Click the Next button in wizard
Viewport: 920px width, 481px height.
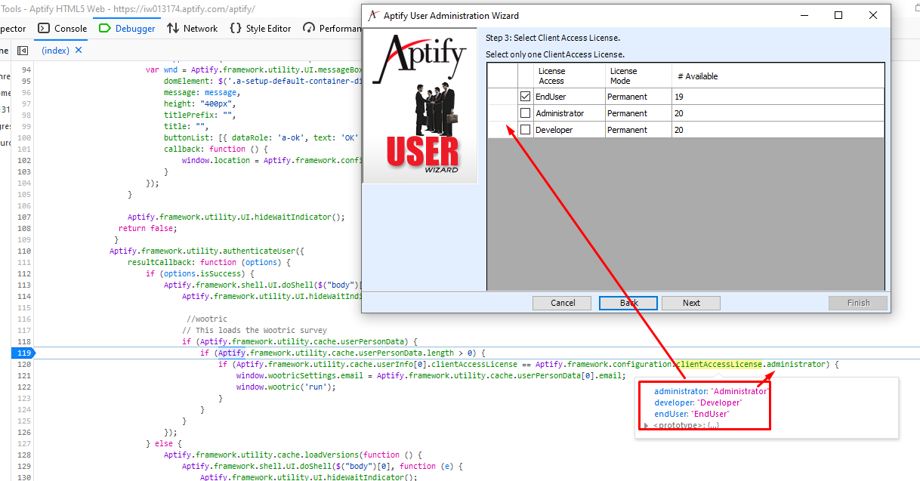[691, 303]
